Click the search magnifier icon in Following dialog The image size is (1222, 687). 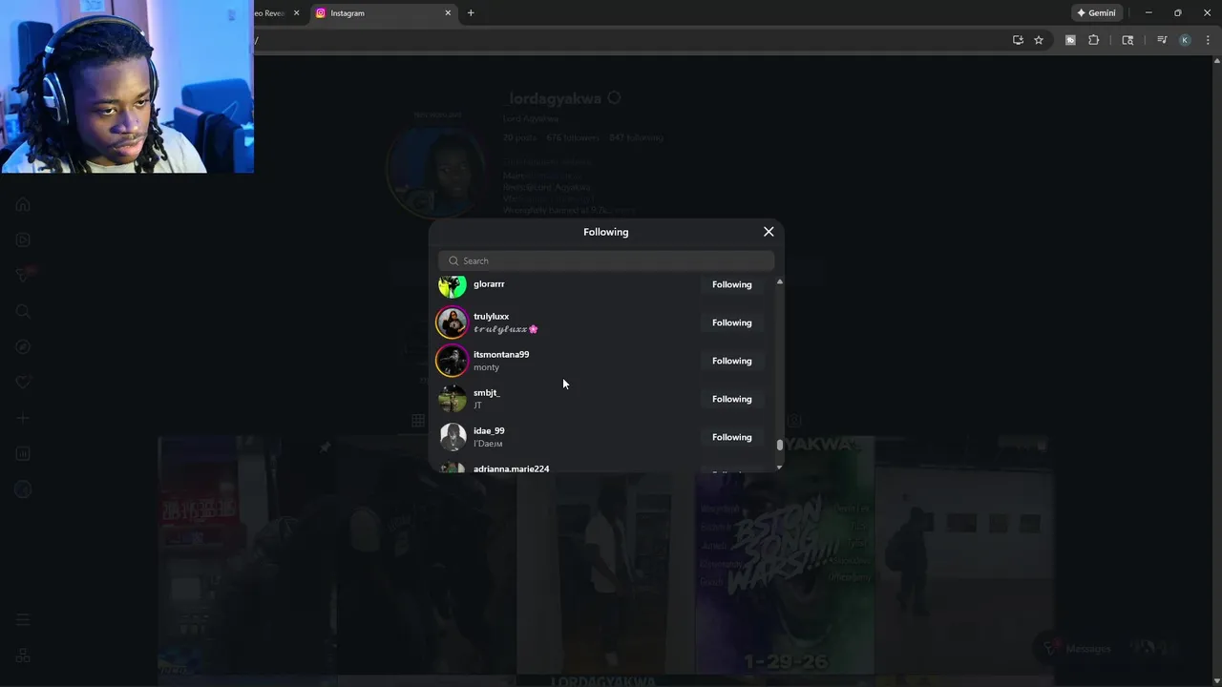[x=453, y=260]
